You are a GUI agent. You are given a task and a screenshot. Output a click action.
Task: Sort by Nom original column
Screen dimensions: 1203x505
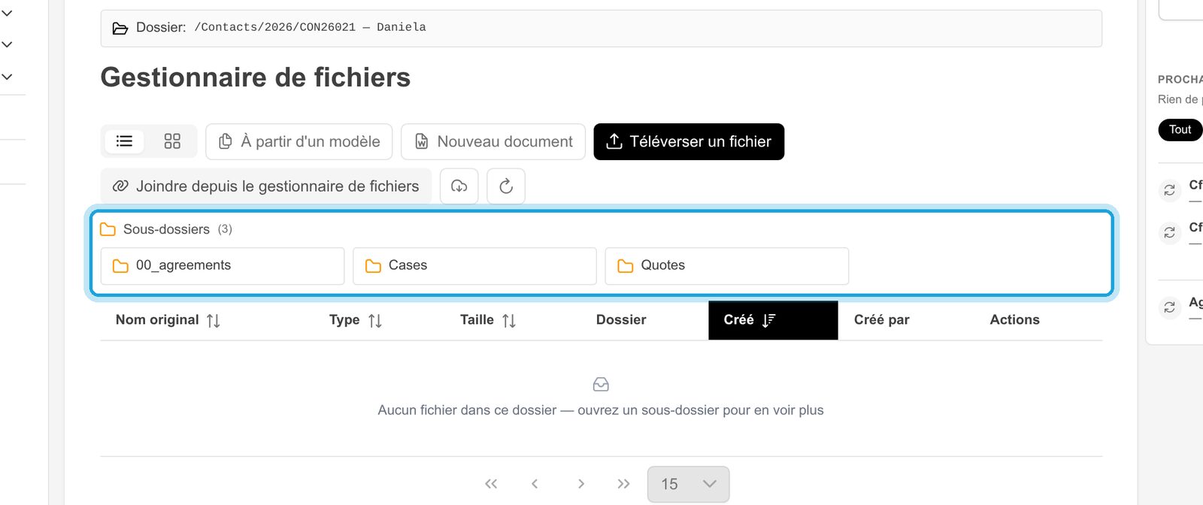(x=168, y=320)
